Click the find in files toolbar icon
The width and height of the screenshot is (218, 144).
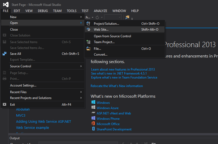pyautogui.click(x=127, y=17)
